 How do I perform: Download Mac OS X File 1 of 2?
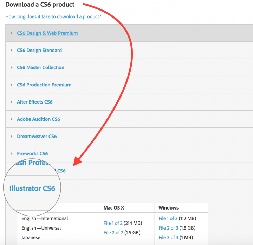[x=113, y=223]
